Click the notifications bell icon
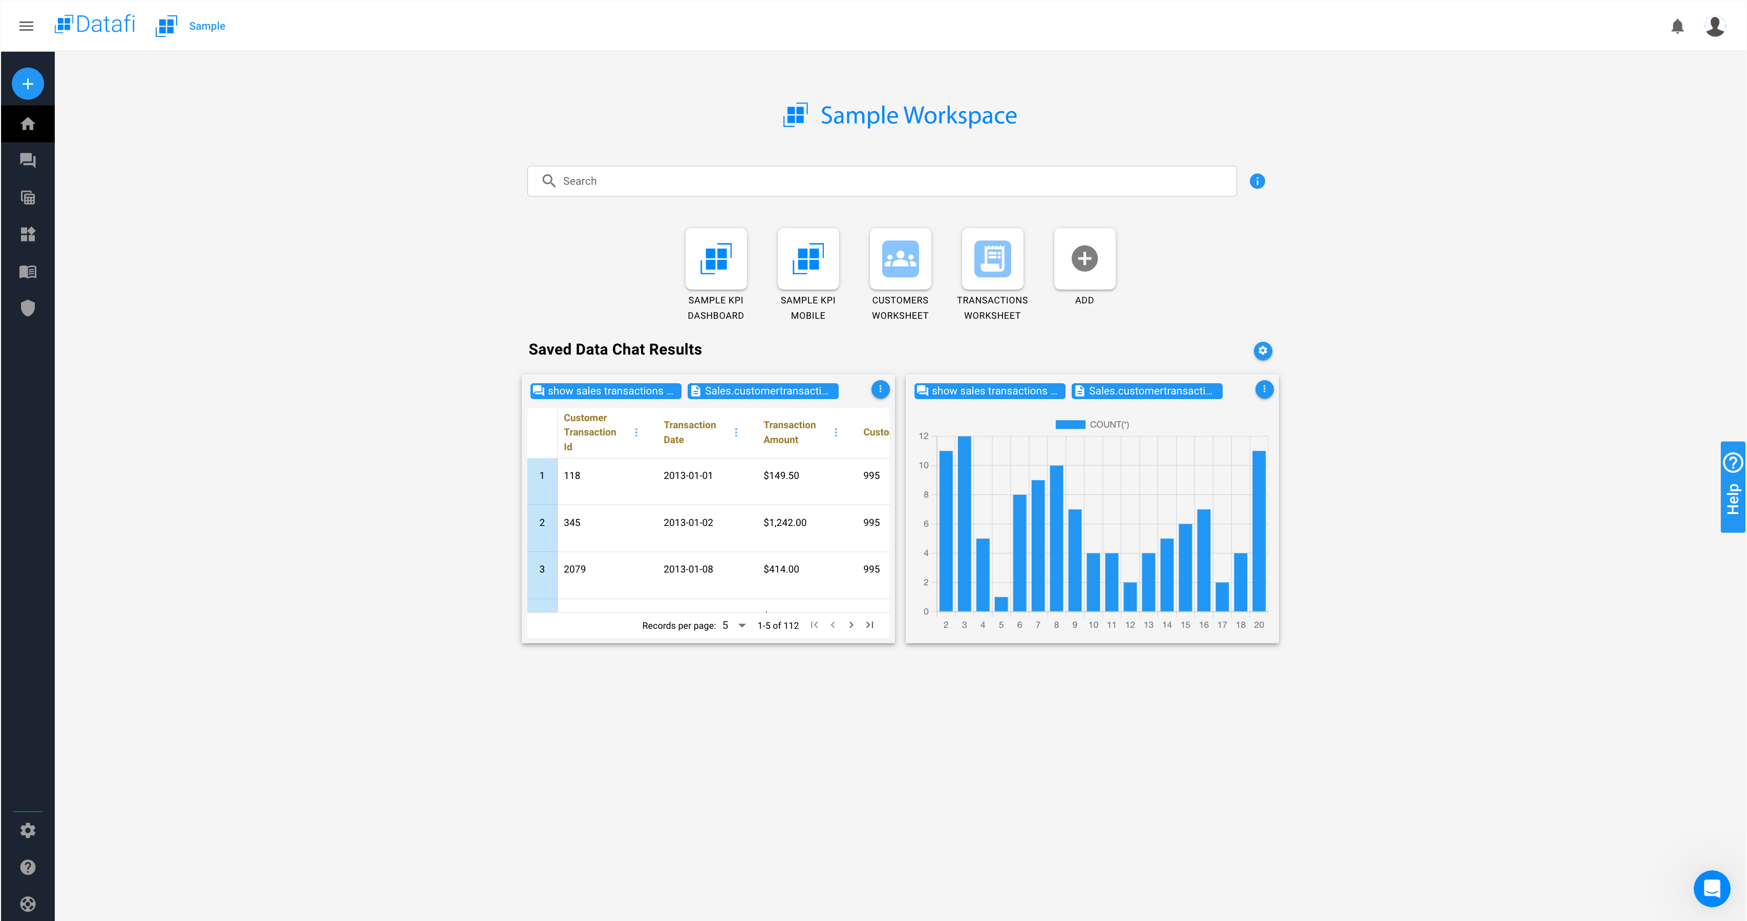This screenshot has height=921, width=1747. pos(1677,27)
